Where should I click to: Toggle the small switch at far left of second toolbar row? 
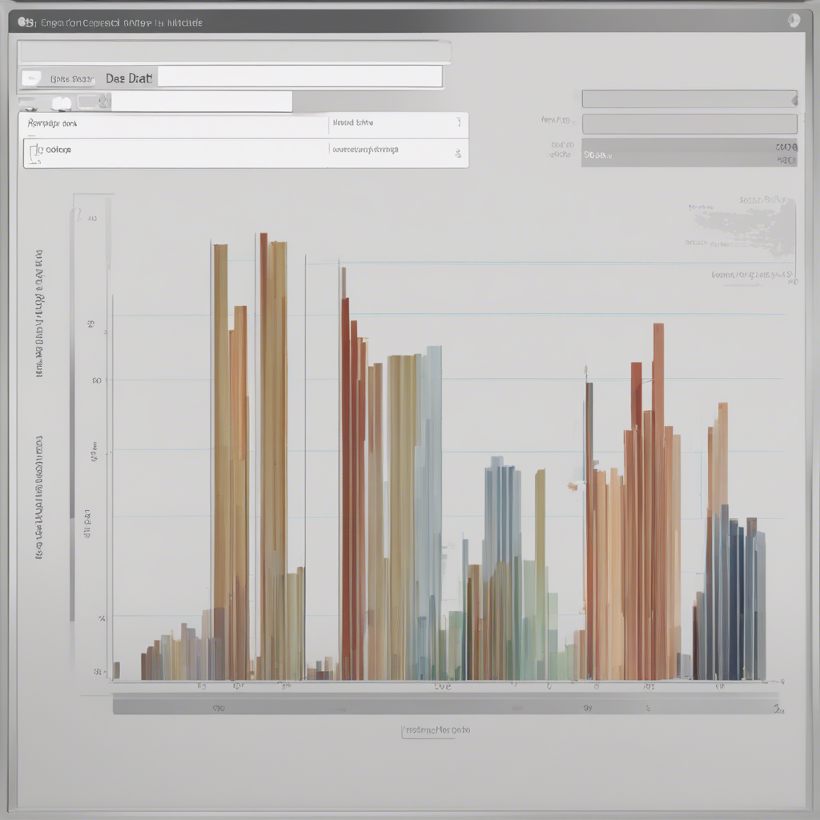point(27,104)
